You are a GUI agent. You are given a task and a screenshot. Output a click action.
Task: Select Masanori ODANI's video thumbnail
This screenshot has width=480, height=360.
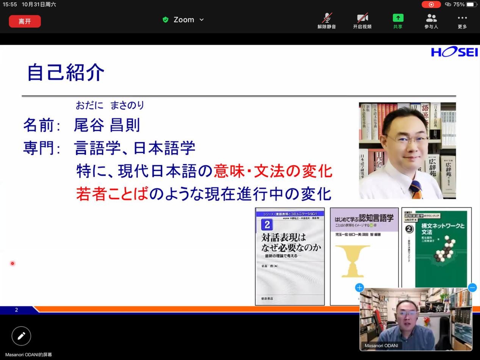[416, 319]
